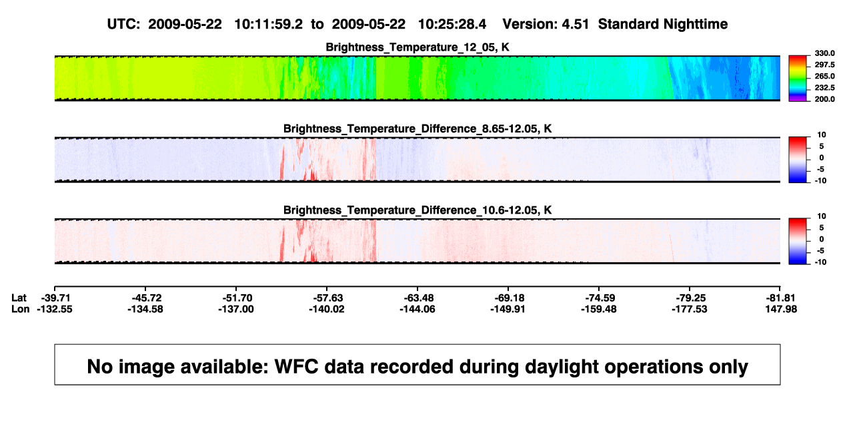Screen dimensions: 867x444
Task: Click the Version: 4.51 text
Action: 547,24
